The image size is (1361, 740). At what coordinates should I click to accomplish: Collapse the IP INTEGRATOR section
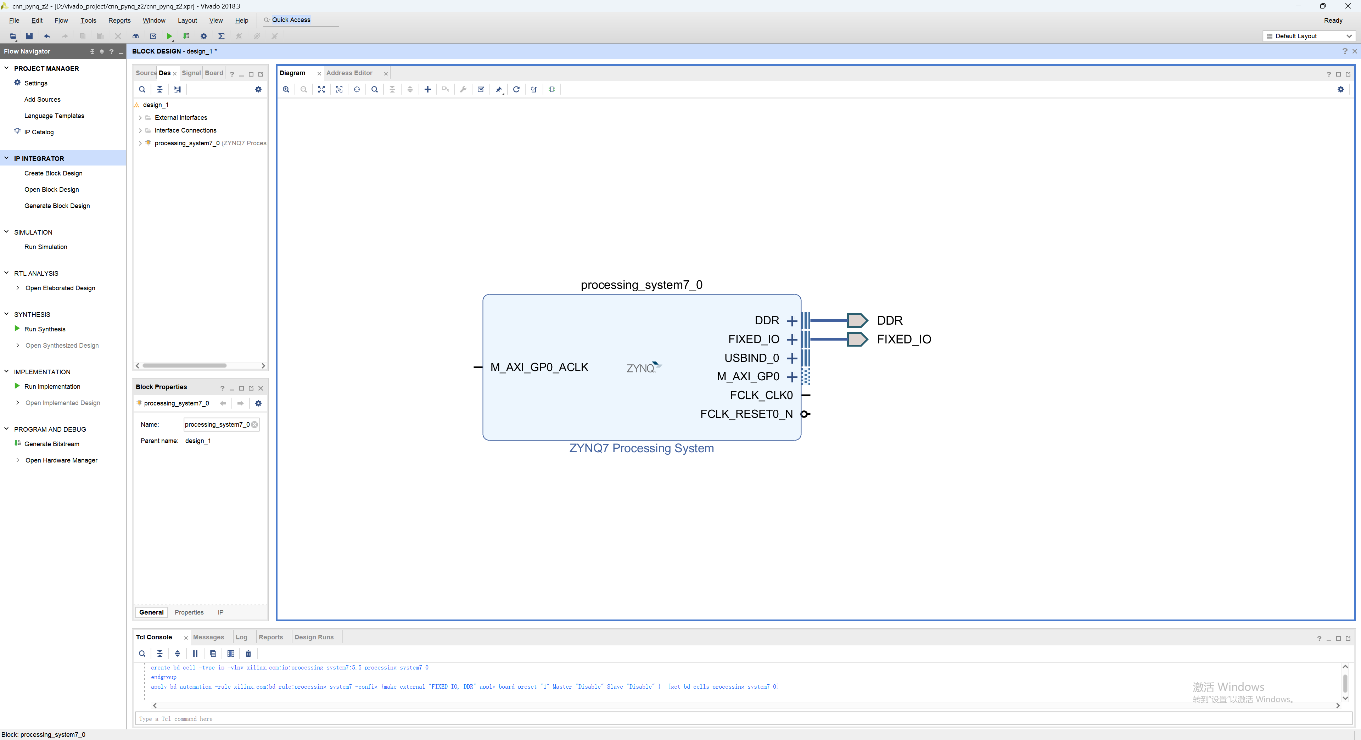click(x=6, y=158)
